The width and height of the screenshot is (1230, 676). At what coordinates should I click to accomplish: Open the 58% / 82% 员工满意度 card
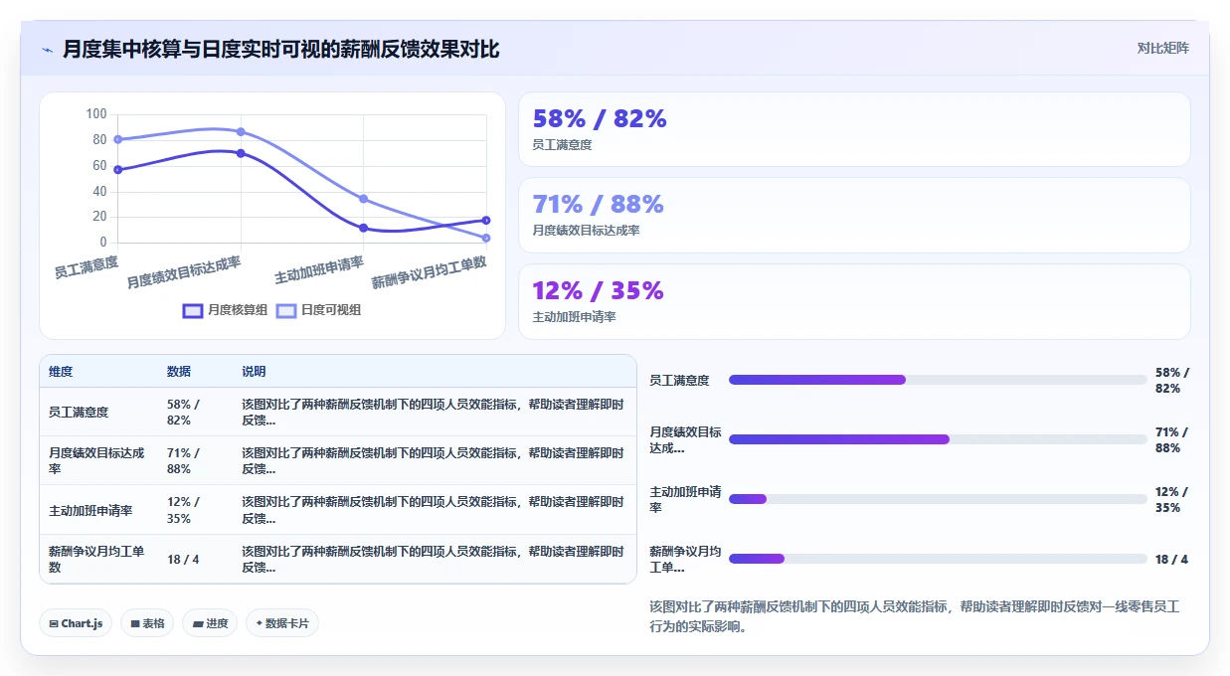(x=854, y=129)
